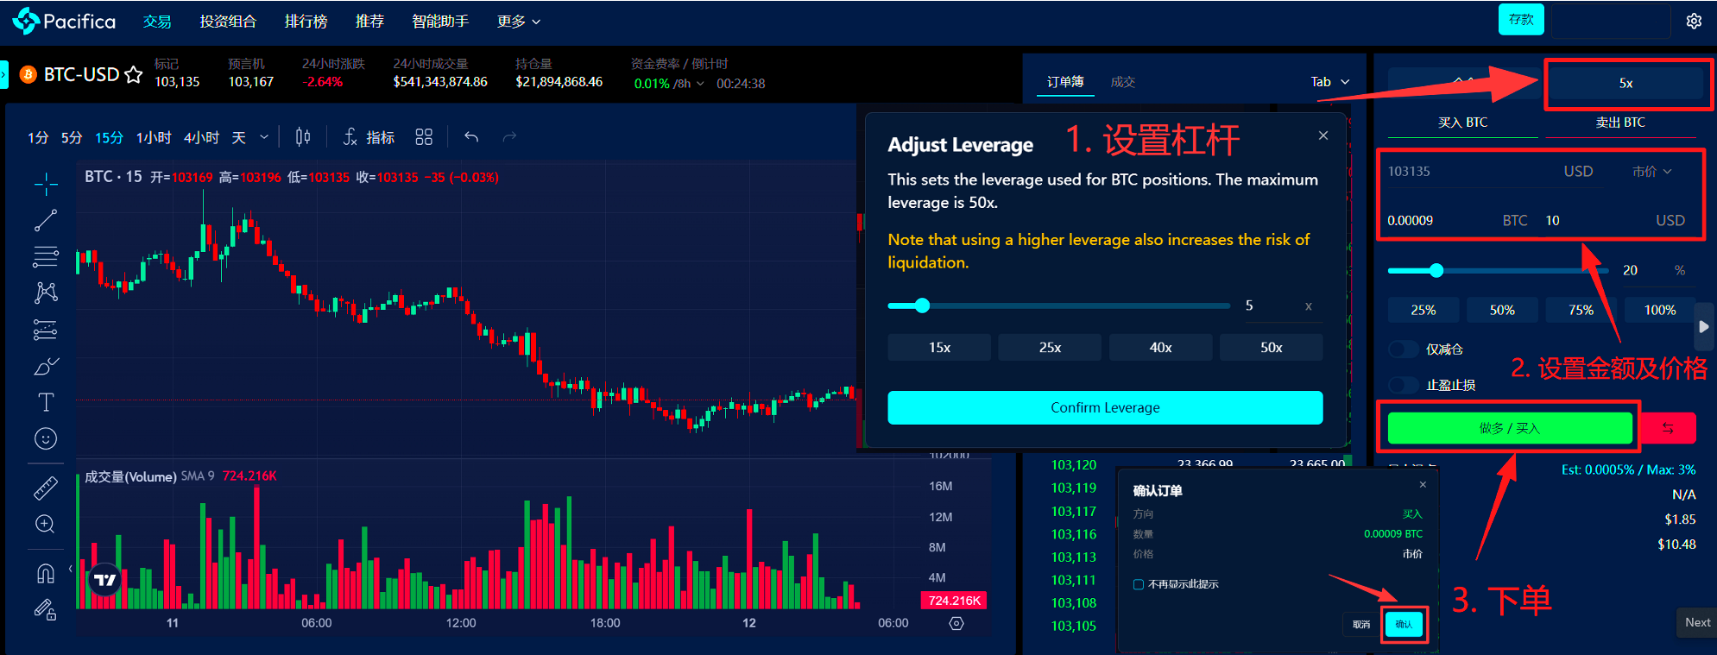Open the emoji sticker tool
This screenshot has width=1717, height=655.
coord(46,438)
